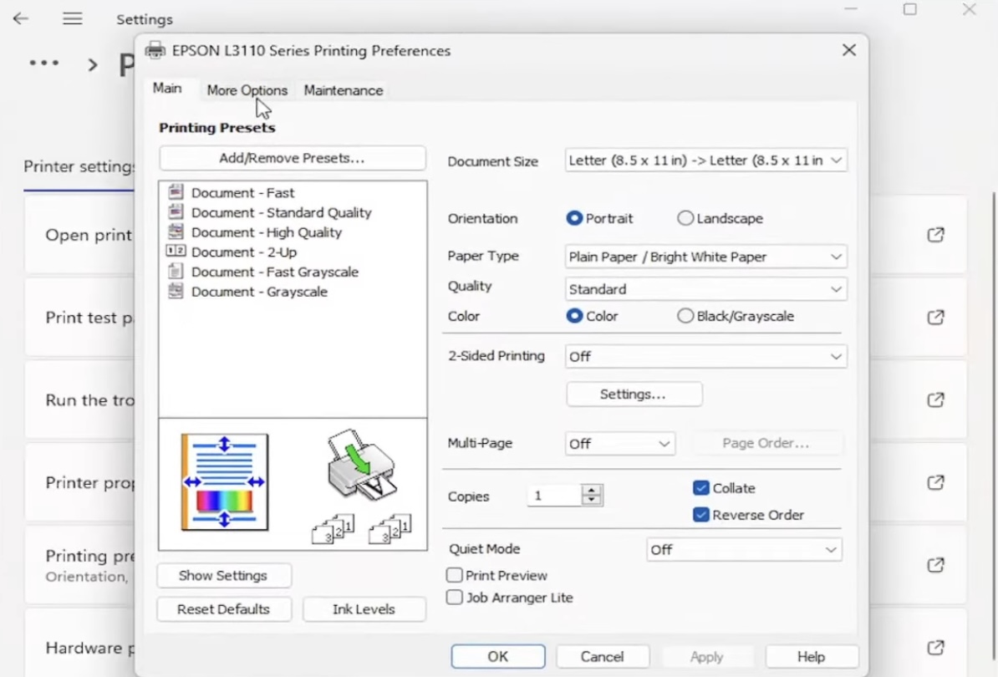Open the Document Size dropdown
The image size is (998, 677).
(x=705, y=160)
